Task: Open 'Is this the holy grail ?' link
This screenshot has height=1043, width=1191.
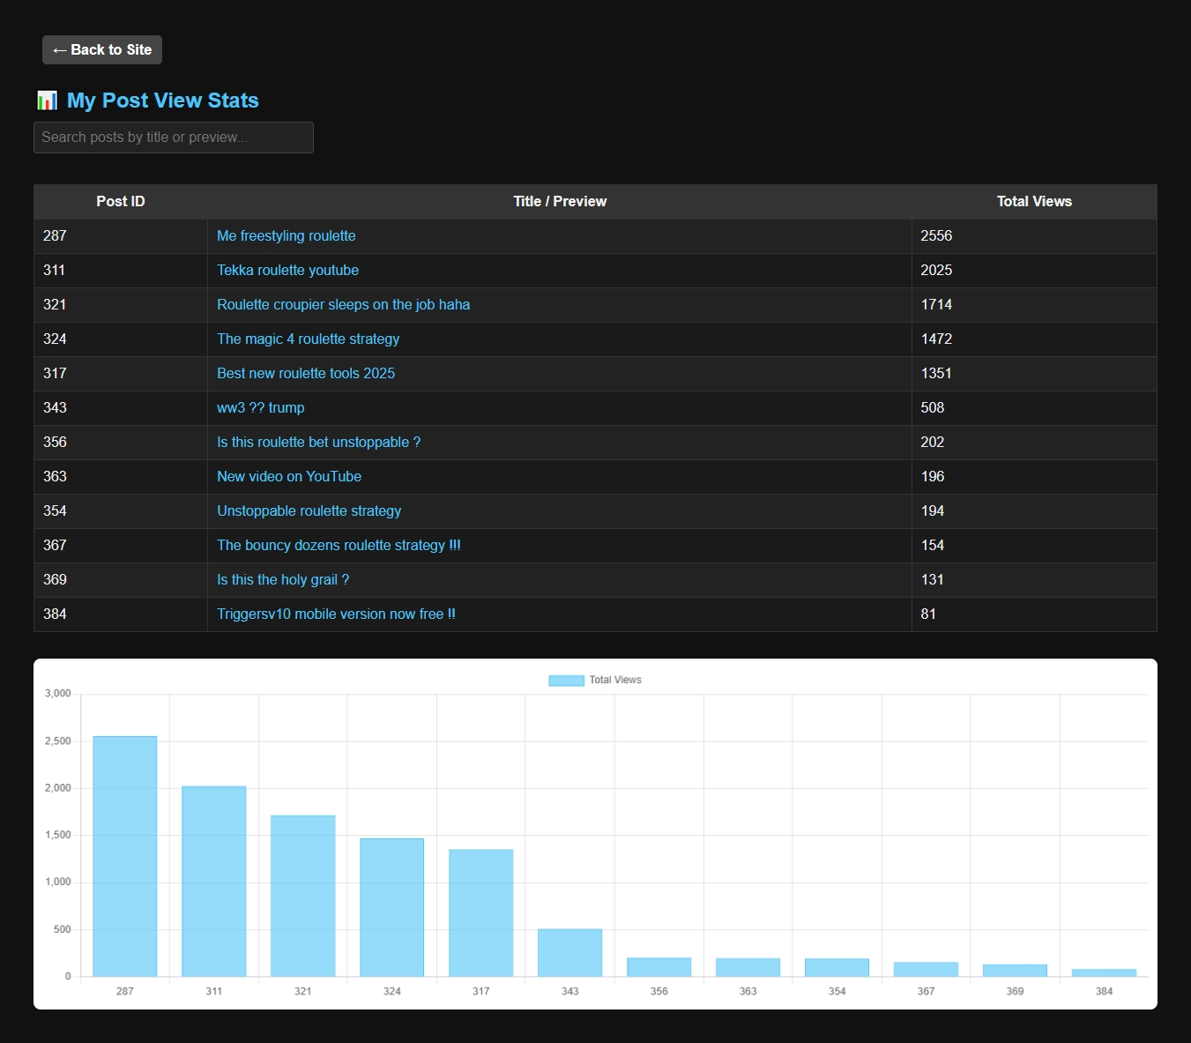Action: [283, 580]
